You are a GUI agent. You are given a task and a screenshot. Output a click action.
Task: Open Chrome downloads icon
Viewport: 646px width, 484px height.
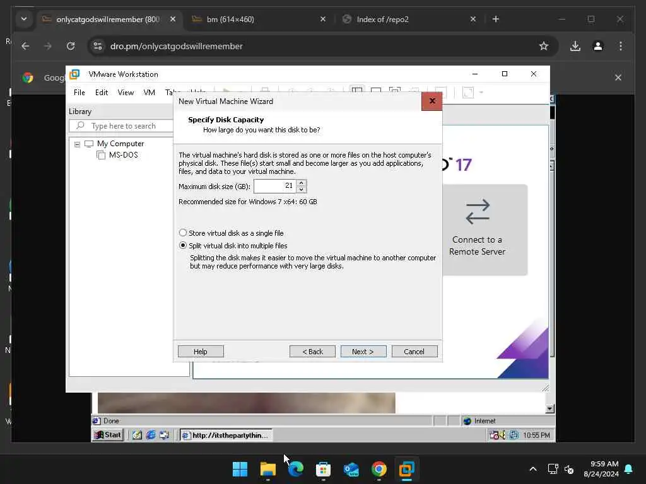(575, 46)
